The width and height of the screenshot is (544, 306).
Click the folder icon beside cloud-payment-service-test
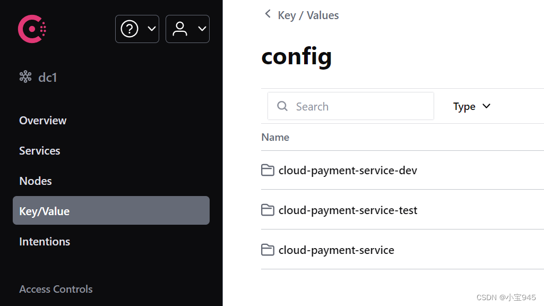pyautogui.click(x=268, y=210)
